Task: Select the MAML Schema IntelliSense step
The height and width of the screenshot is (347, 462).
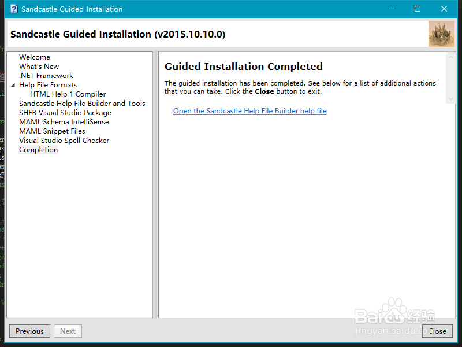Action: 64,122
